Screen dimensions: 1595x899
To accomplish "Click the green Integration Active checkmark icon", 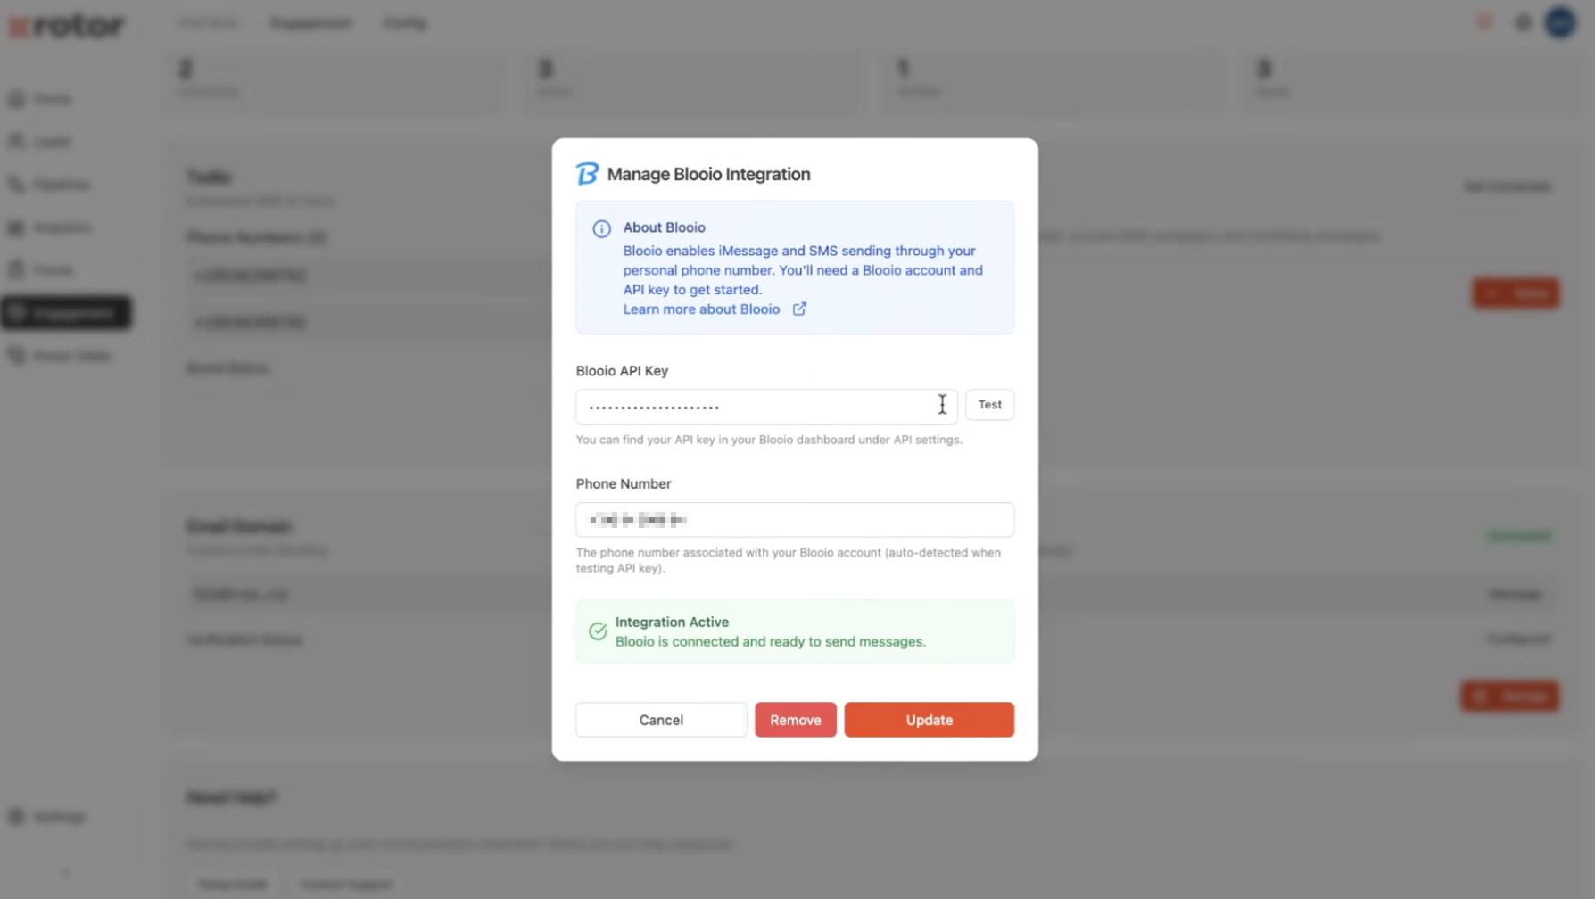I will pyautogui.click(x=597, y=631).
